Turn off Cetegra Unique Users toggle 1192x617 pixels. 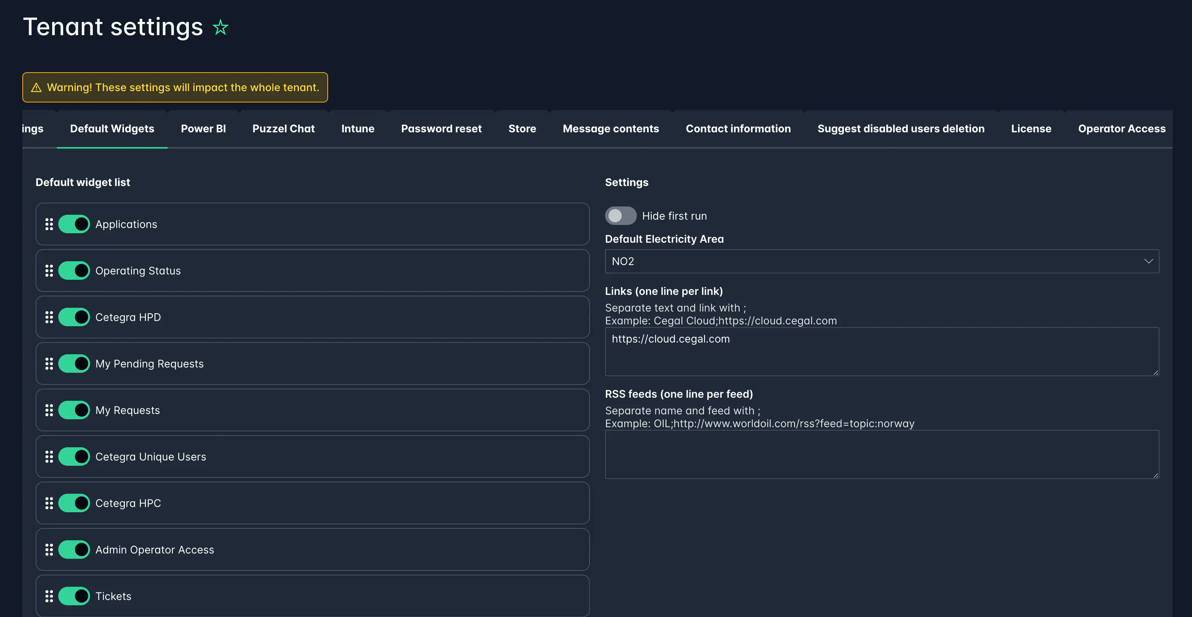pyautogui.click(x=74, y=457)
